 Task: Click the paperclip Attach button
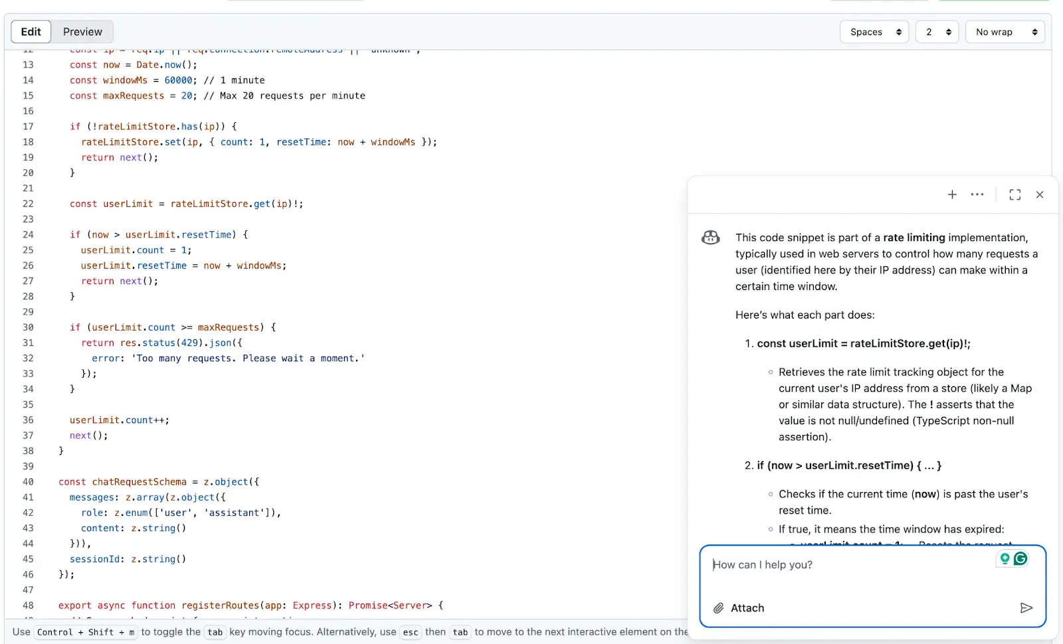(x=739, y=608)
